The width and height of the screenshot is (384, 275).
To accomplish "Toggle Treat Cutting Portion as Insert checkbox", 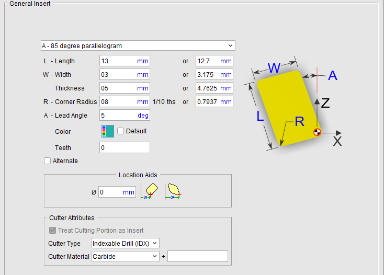I will [x=52, y=230].
